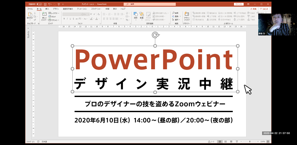Image resolution: width=297 pixels, height=145 pixels.
Task: Expand the thumbnail pane (サムネイル) arrow
Action: point(28,28)
